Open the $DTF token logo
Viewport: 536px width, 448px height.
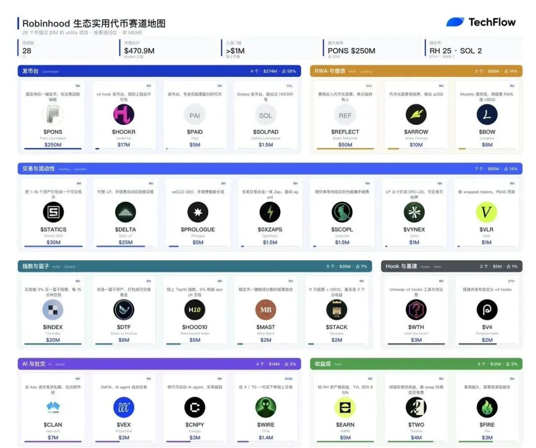(124, 310)
